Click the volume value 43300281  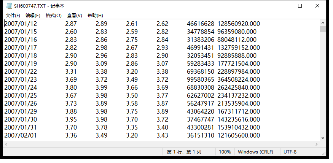201,127
